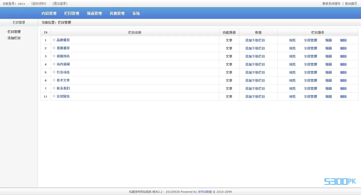The height and width of the screenshot is (195, 361).
Task: Open the 站内新闻 column name link
Action: 63,64
